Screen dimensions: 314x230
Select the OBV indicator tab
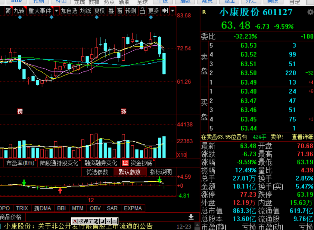[95, 208]
